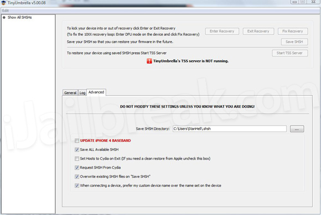Minimize the TinyUmbrella window

(x=294, y=2)
